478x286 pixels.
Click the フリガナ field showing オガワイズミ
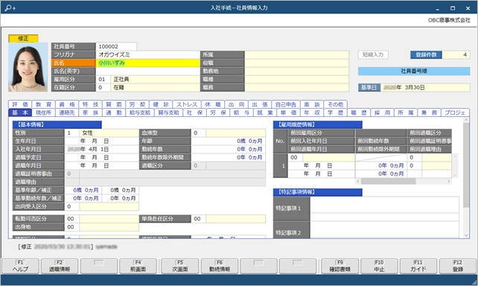pos(148,55)
